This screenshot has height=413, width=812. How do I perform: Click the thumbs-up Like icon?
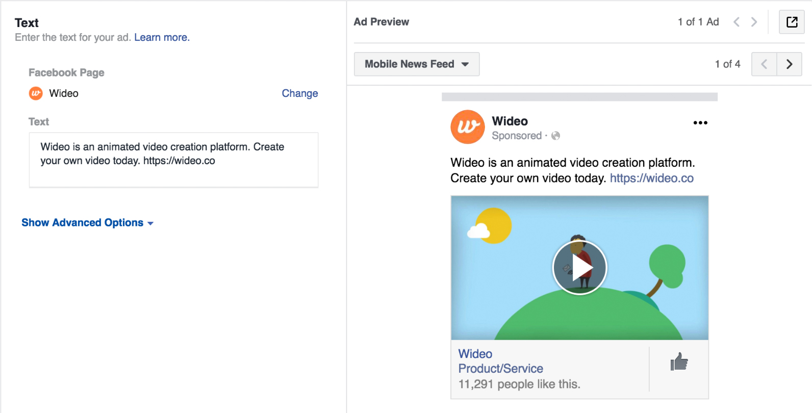coord(679,362)
